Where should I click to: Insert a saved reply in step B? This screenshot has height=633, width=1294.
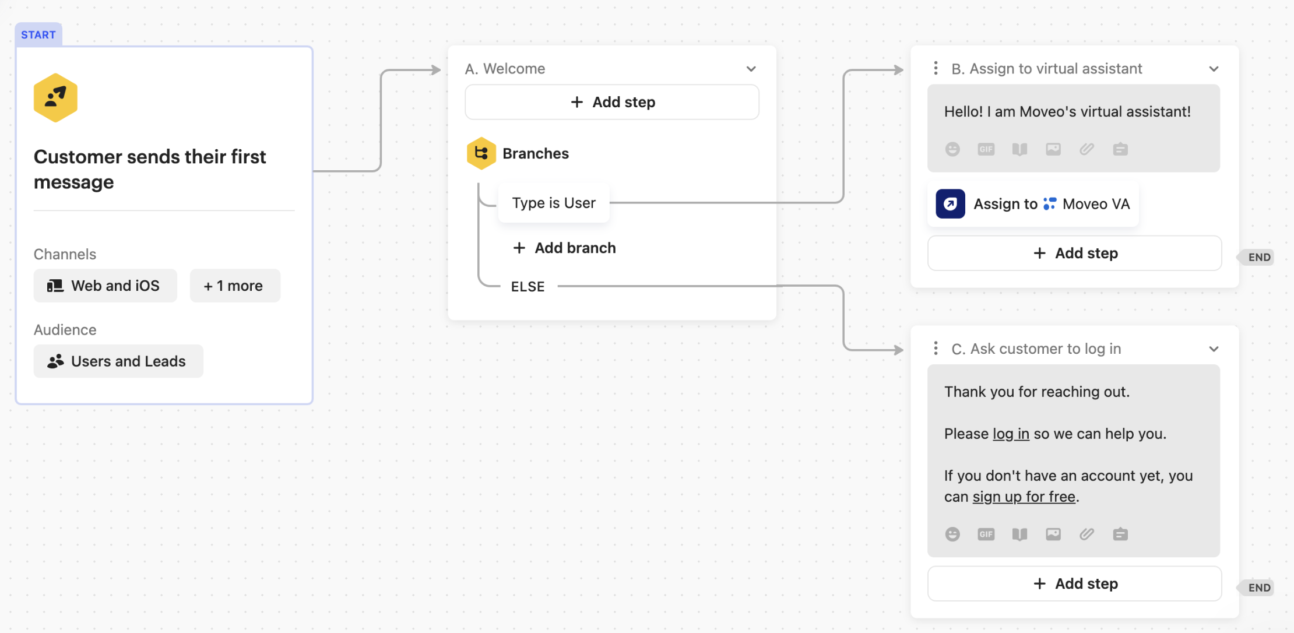tap(1120, 149)
